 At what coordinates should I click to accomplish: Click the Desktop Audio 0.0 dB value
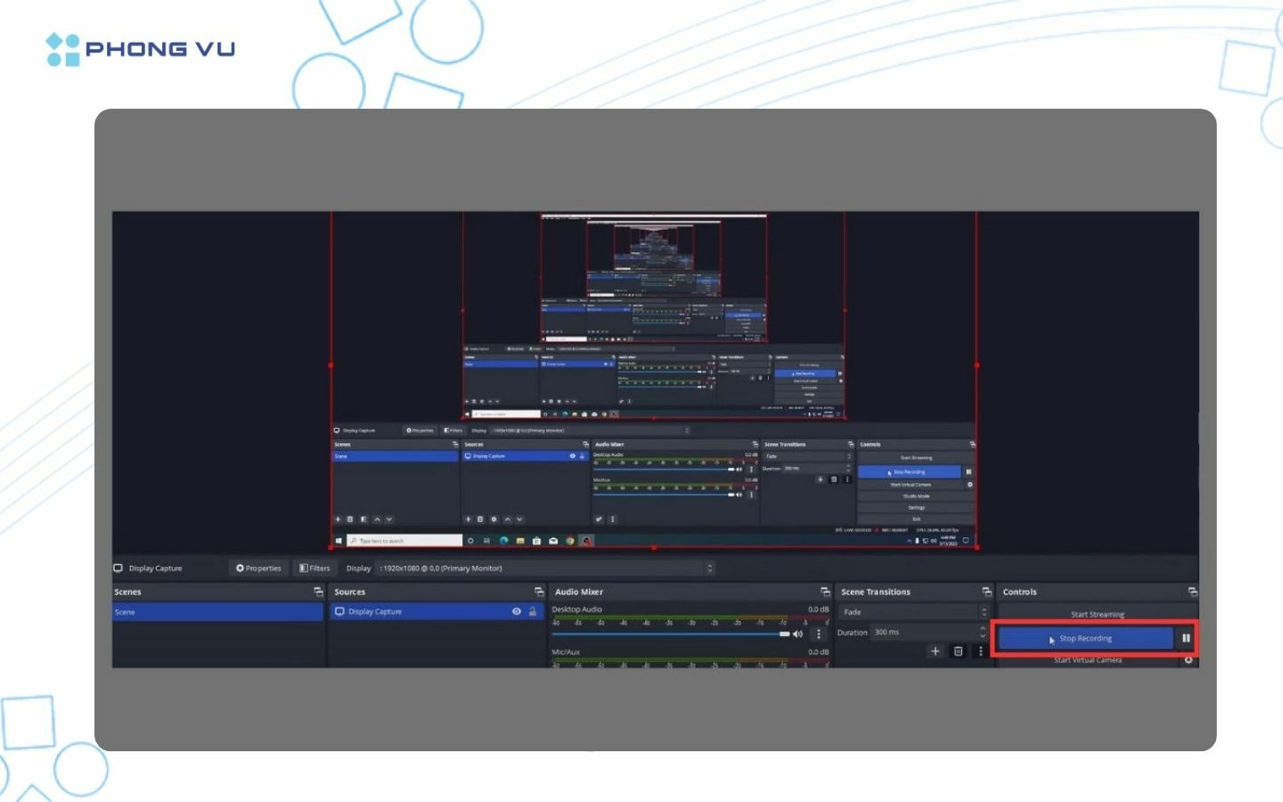pyautogui.click(x=818, y=610)
